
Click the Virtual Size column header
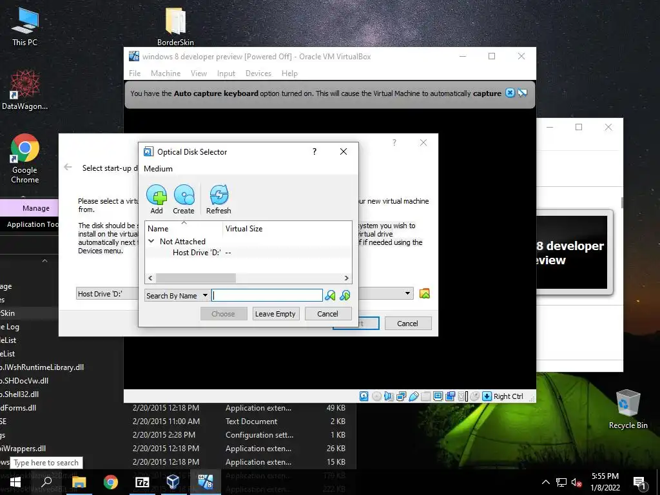(x=244, y=229)
